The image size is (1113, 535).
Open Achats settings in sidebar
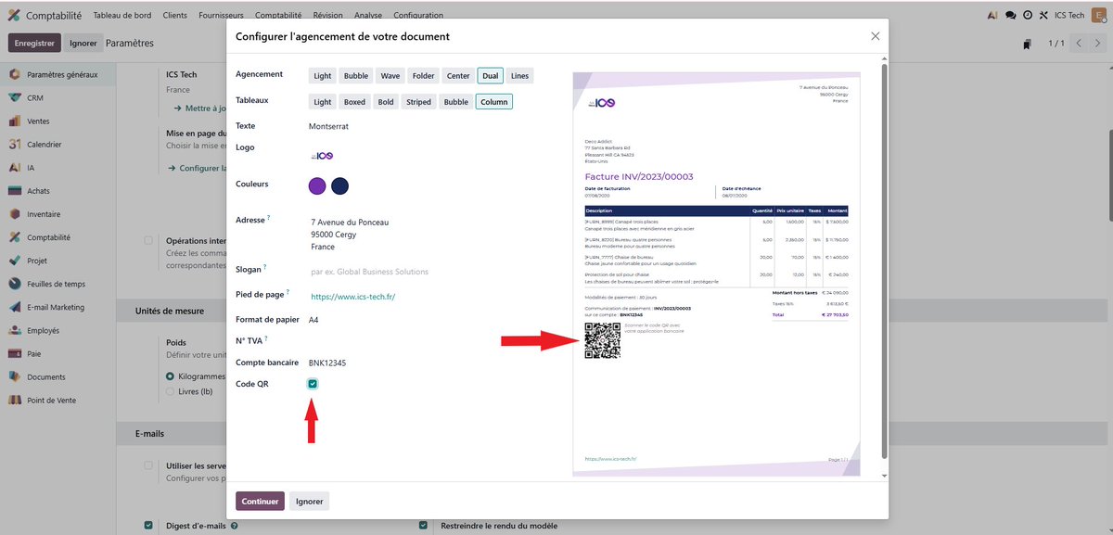[58, 191]
